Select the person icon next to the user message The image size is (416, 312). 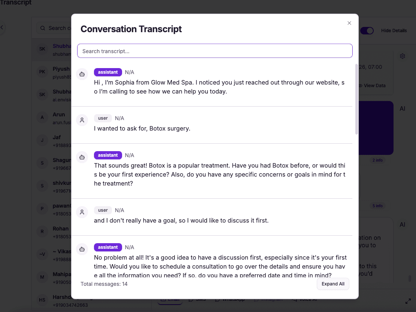82,120
